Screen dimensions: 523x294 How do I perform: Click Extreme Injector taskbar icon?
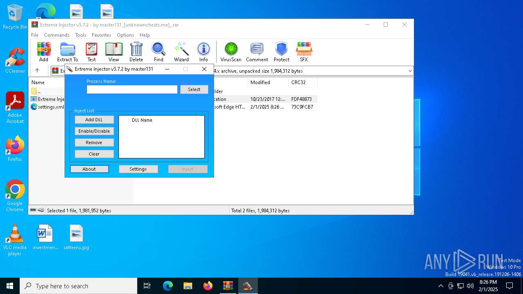click(x=248, y=286)
